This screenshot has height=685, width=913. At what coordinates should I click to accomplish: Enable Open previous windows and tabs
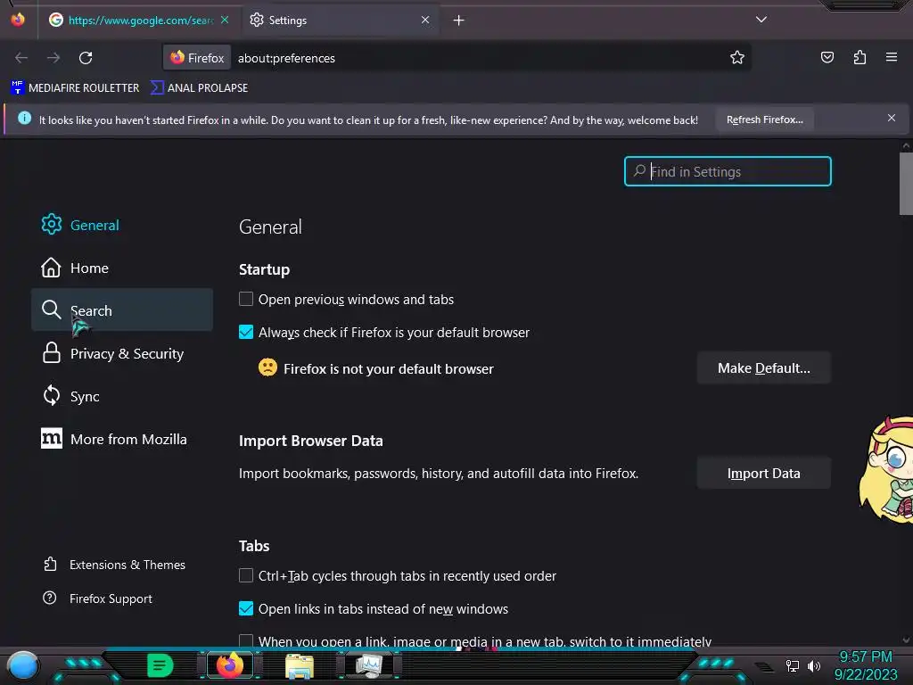[246, 300]
